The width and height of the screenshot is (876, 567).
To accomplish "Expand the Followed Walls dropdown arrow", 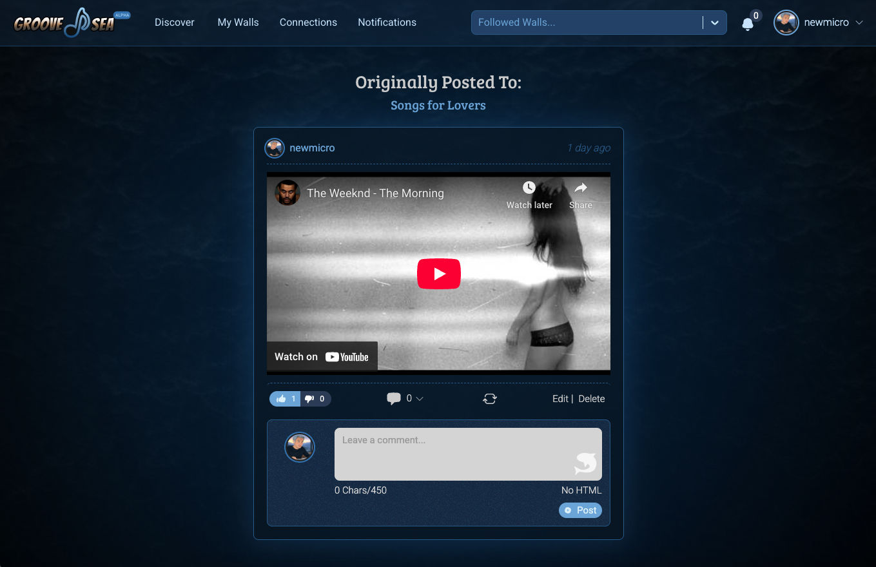I will [x=714, y=23].
